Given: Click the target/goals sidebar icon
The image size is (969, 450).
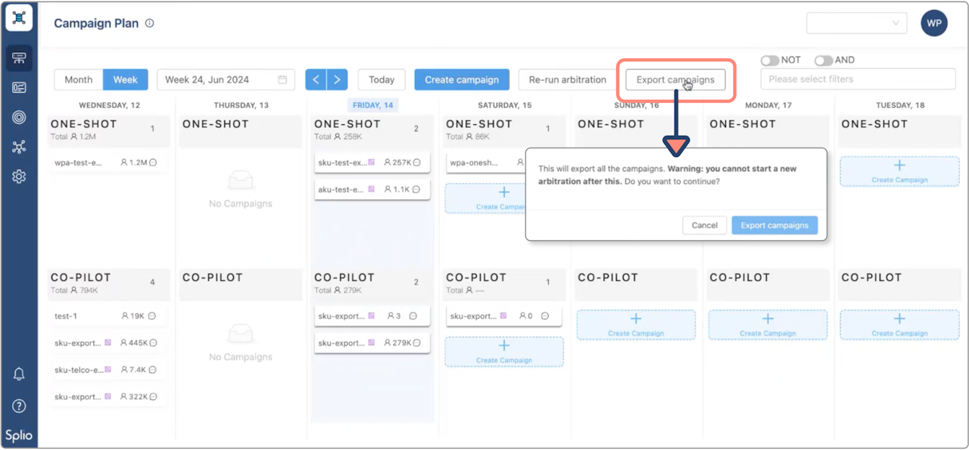Looking at the screenshot, I should pyautogui.click(x=19, y=117).
